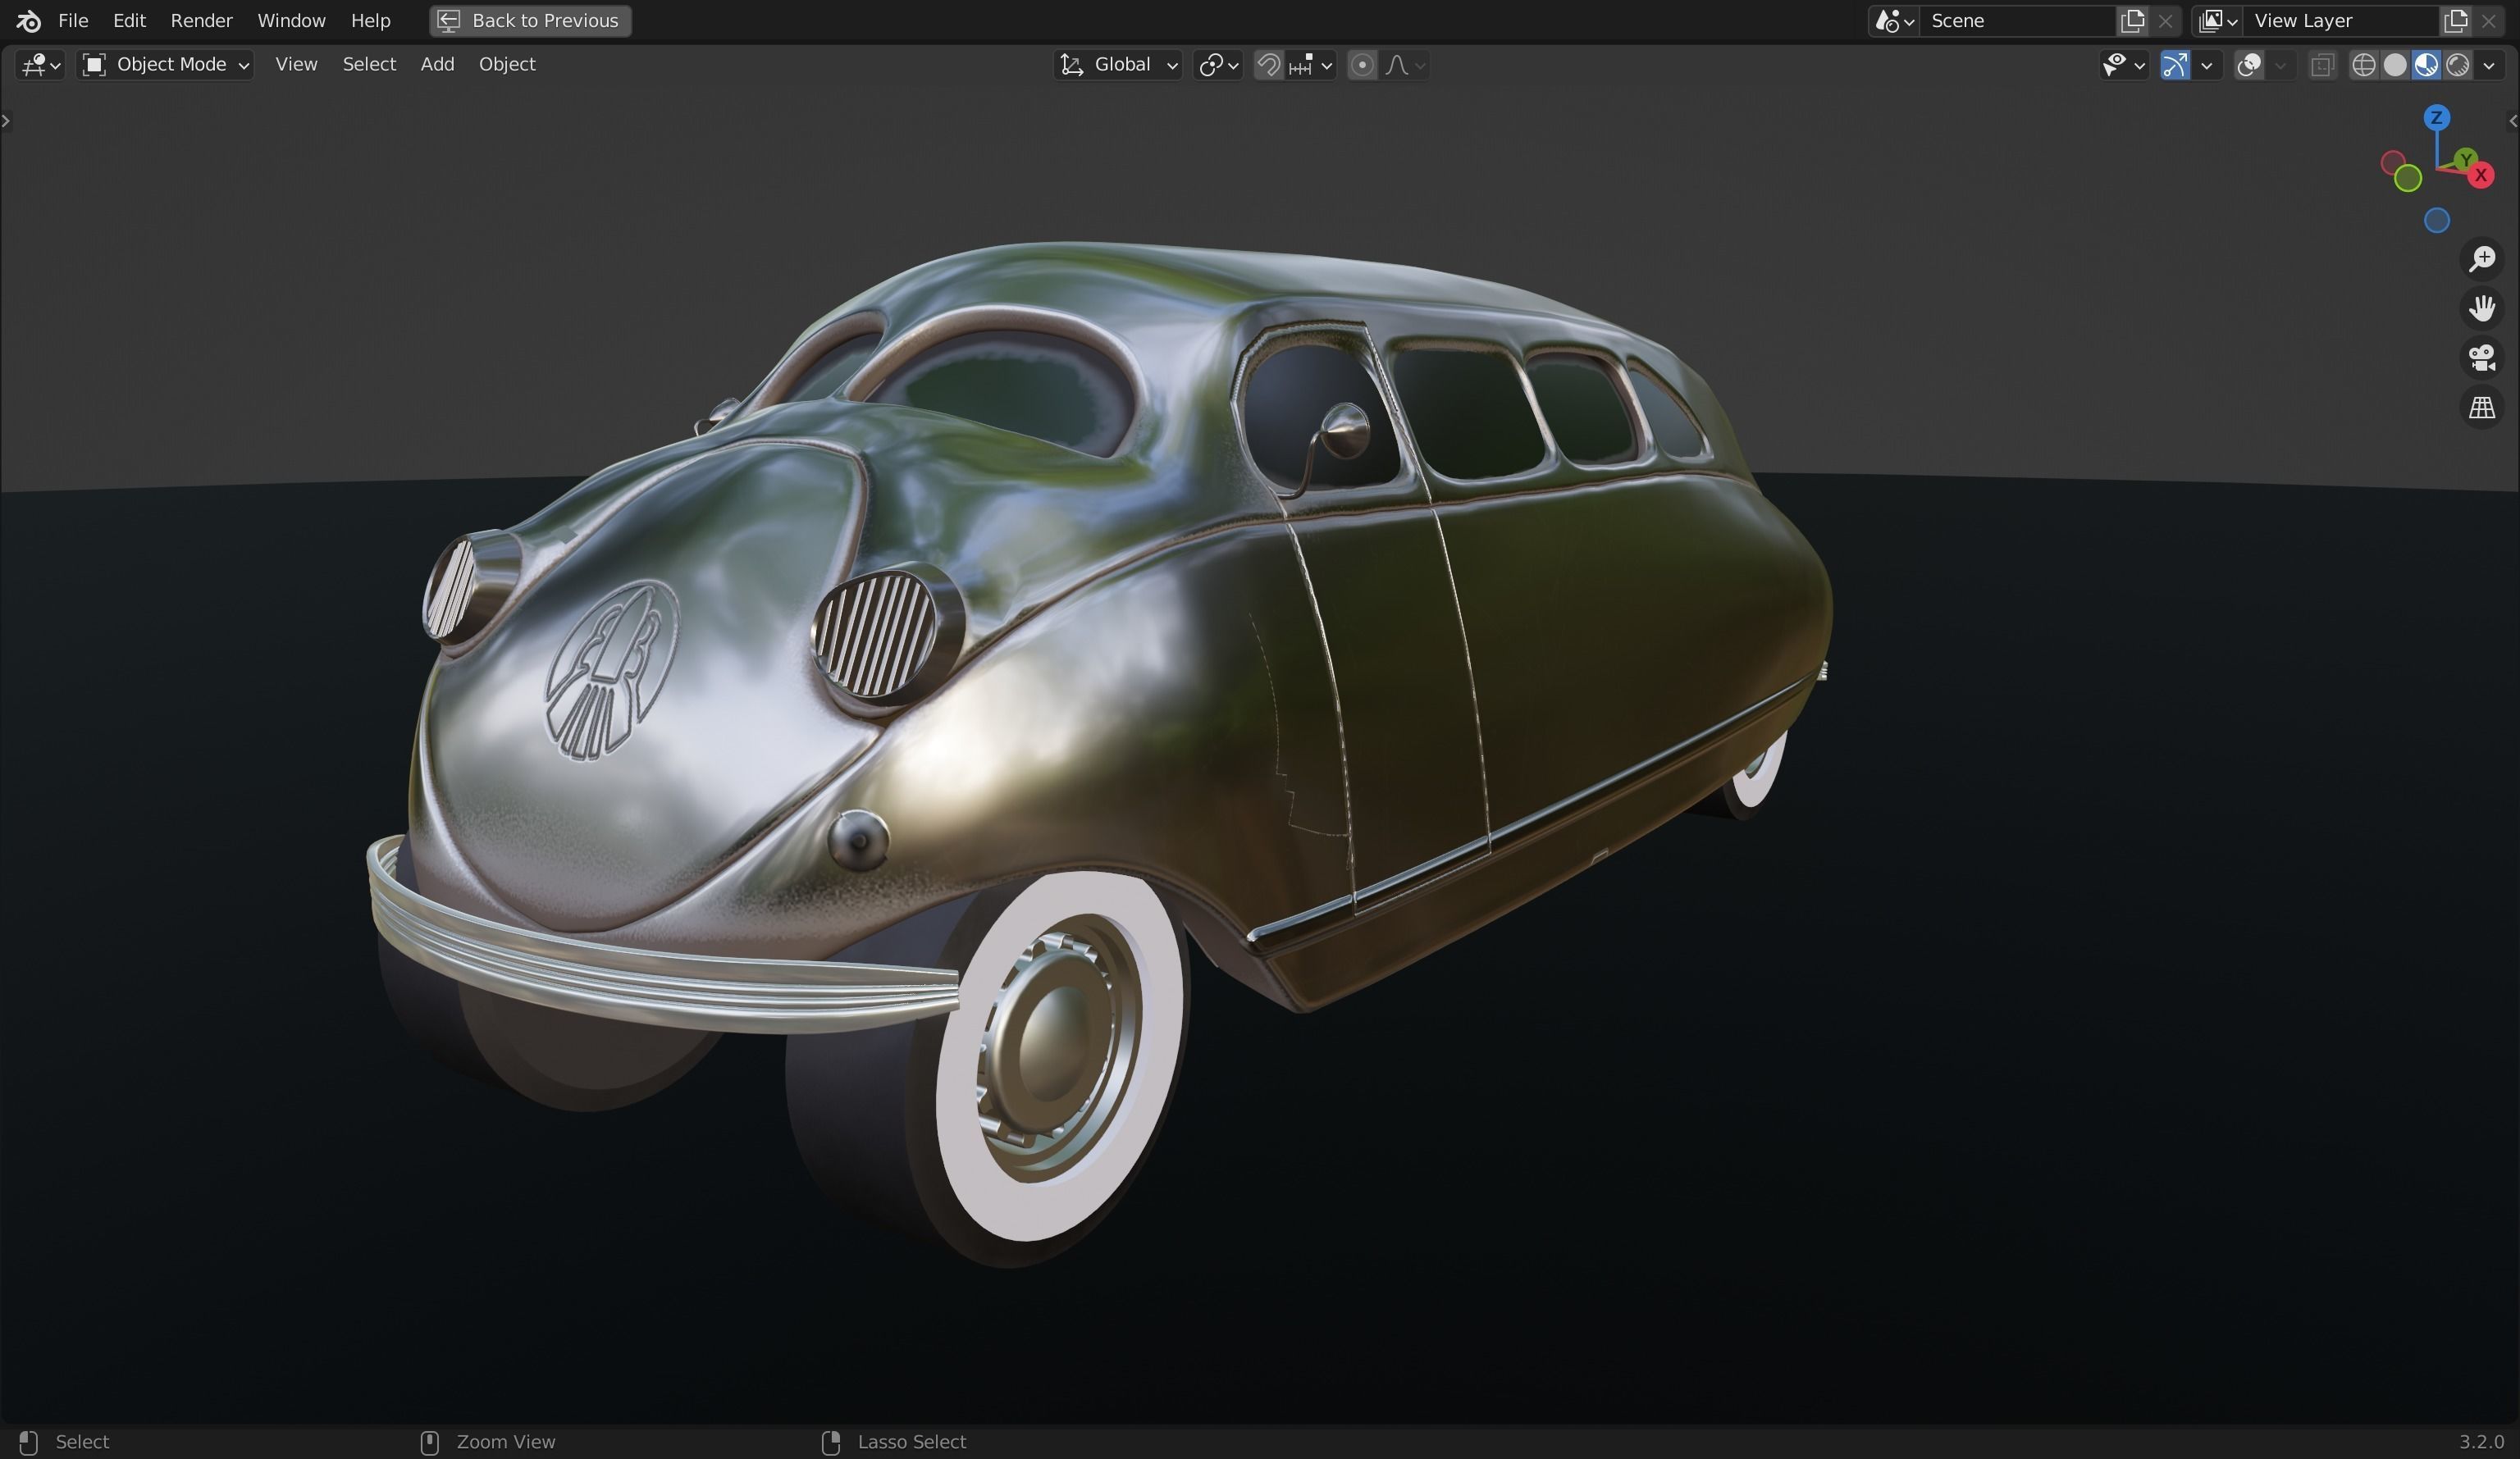Viewport: 2520px width, 1459px height.
Task: Open the Select header menu
Action: [369, 64]
